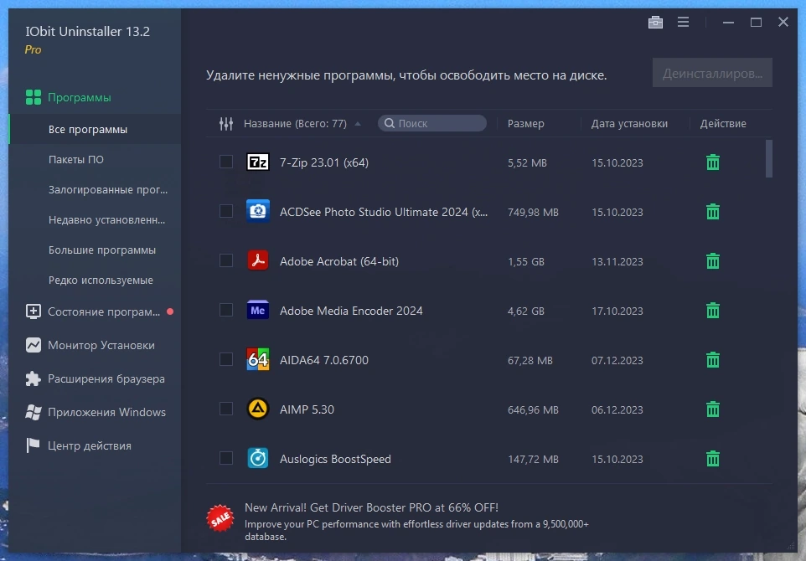Uninstall AIDA64 via trash icon

pyautogui.click(x=712, y=359)
